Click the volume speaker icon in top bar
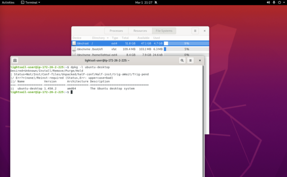287x177 pixels. tap(268, 2)
